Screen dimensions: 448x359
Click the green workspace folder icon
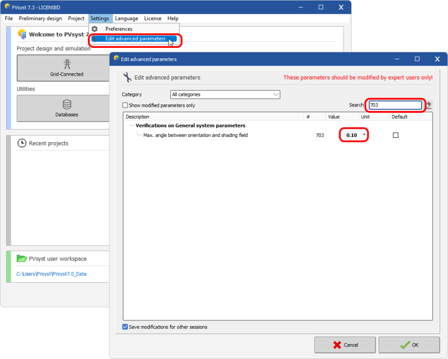22,258
